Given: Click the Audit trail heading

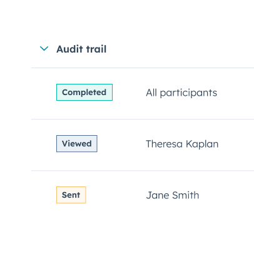Looking at the screenshot, I should click(x=81, y=49).
